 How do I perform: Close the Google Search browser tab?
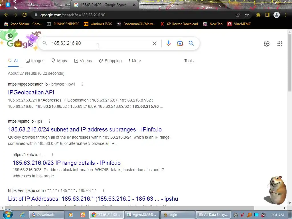tap(134, 5)
